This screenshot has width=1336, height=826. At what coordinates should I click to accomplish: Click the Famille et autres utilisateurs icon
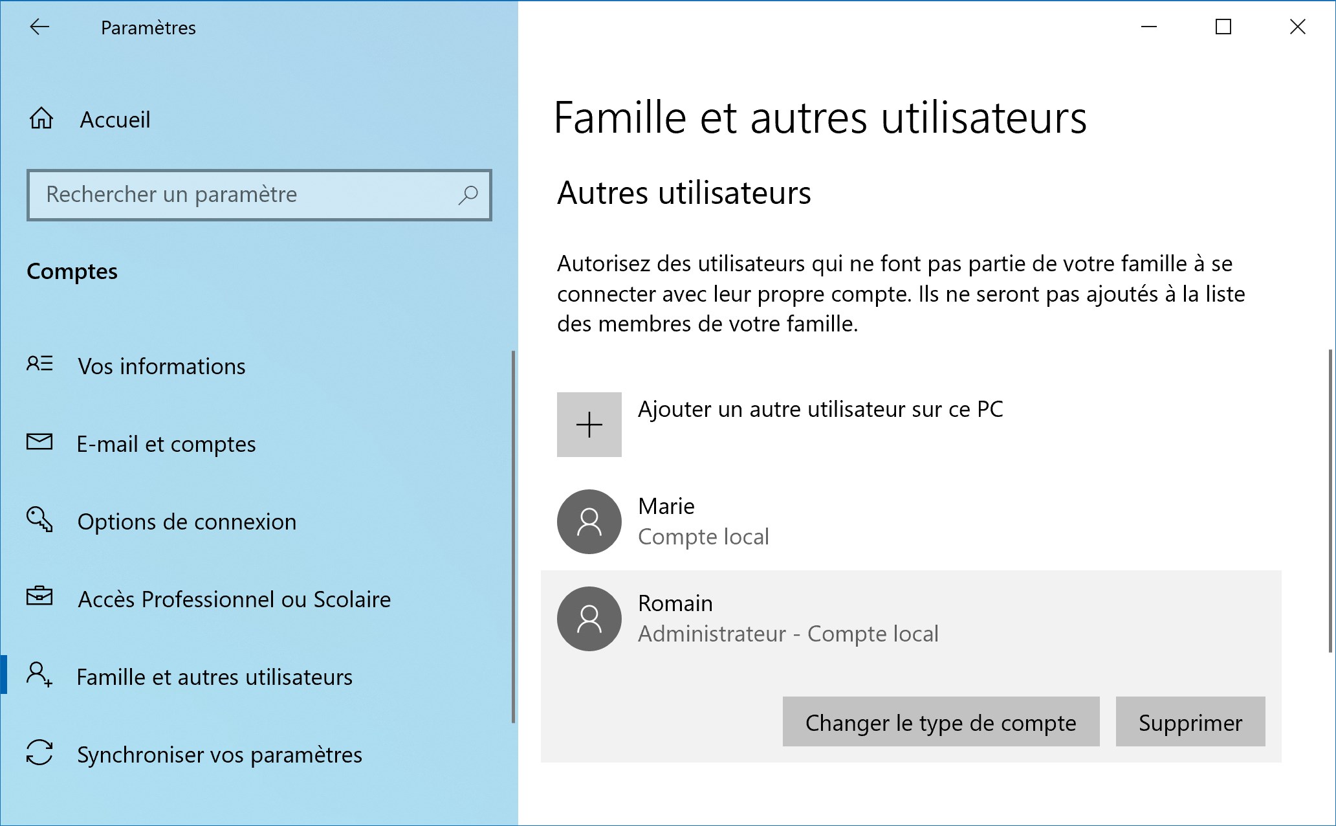pos(39,675)
